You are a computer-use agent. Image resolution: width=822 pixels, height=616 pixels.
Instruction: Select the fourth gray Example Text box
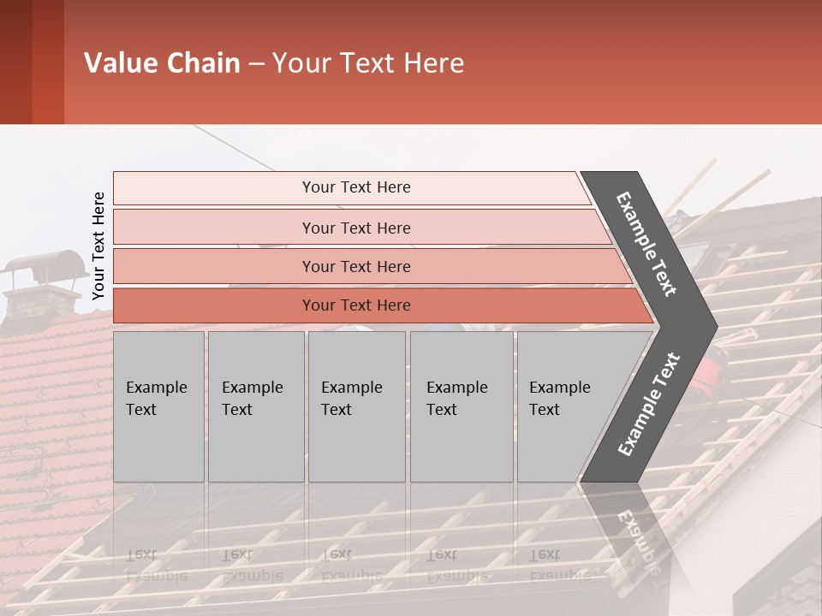click(461, 406)
